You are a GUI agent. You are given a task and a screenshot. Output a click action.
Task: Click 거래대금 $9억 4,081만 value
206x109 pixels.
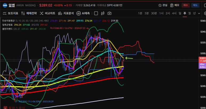(110, 5)
